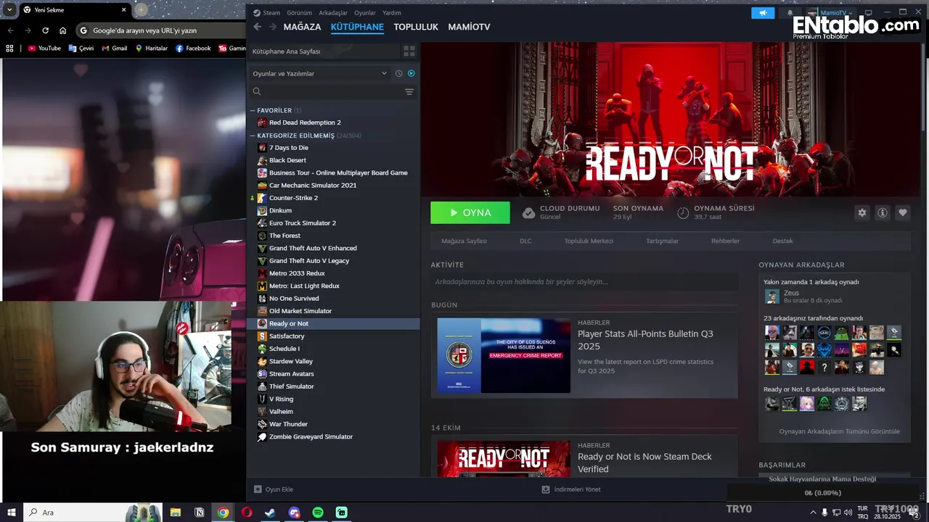Select Euro Truck Simulator 2 entry

tap(303, 223)
